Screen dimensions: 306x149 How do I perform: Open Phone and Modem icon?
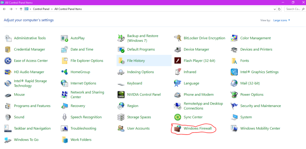pyautogui.click(x=178, y=94)
